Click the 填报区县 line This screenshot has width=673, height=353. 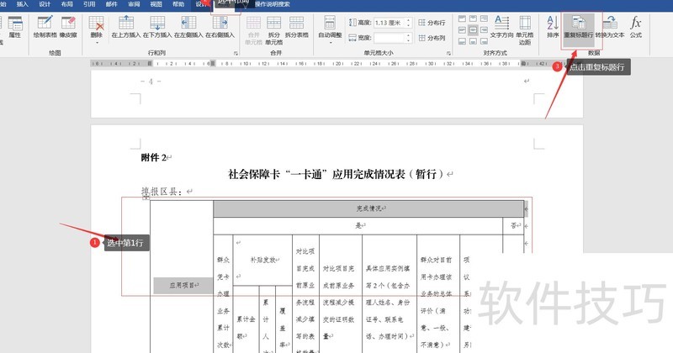162,192
